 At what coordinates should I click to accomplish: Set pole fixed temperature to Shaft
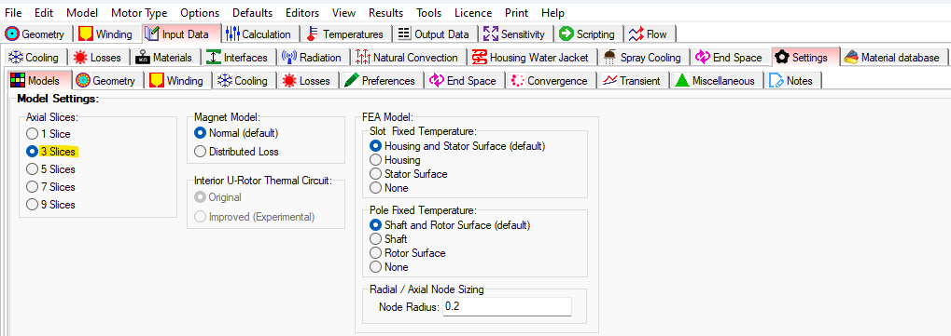pyautogui.click(x=388, y=239)
